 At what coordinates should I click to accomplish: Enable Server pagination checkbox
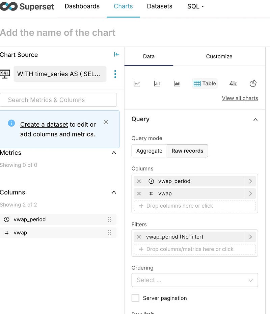pos(135,298)
